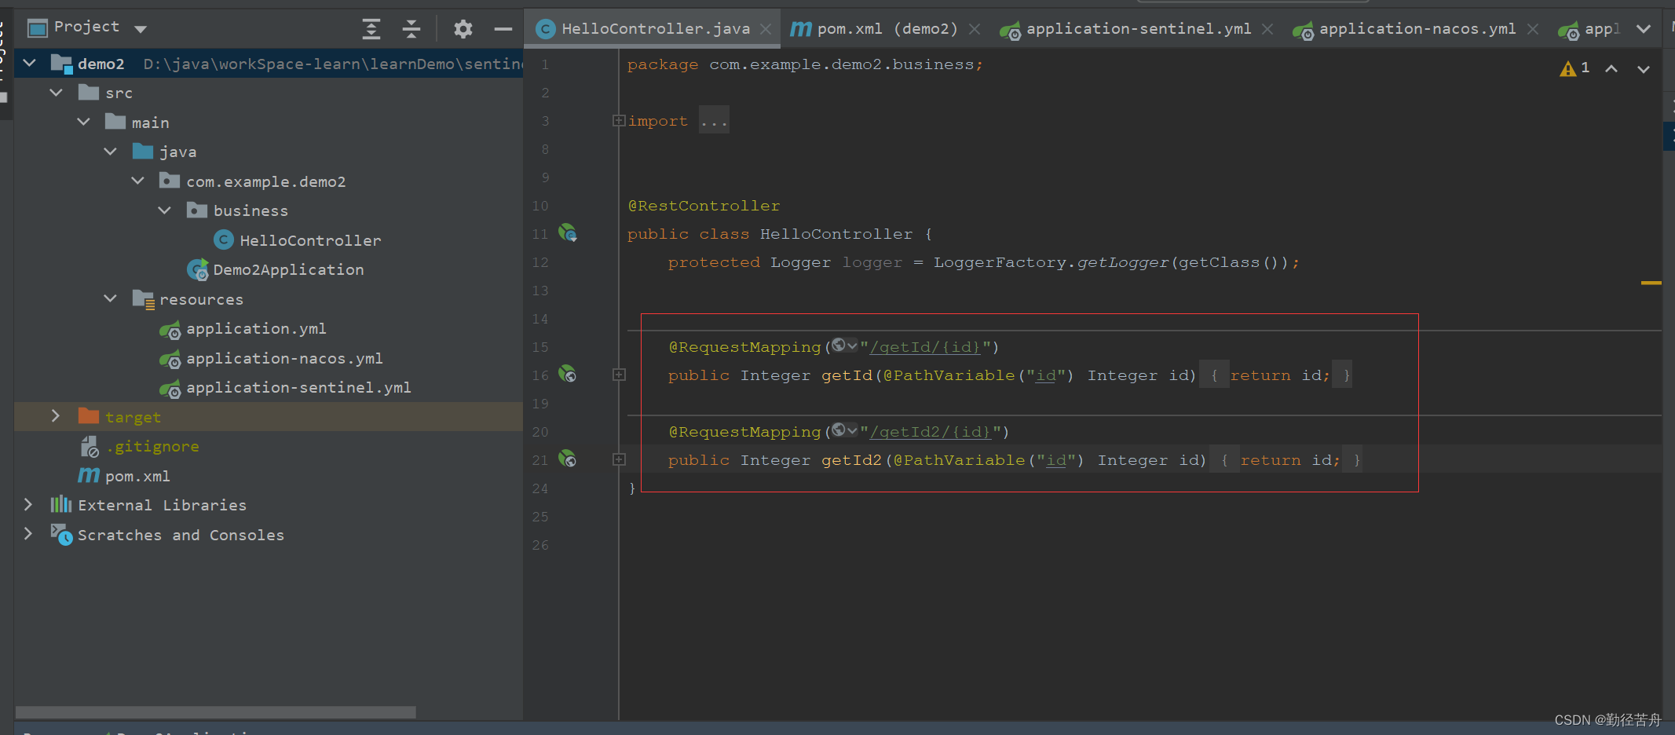Click the Collapse All icon in the Project panel
This screenshot has height=735, width=1675.
pos(411,29)
